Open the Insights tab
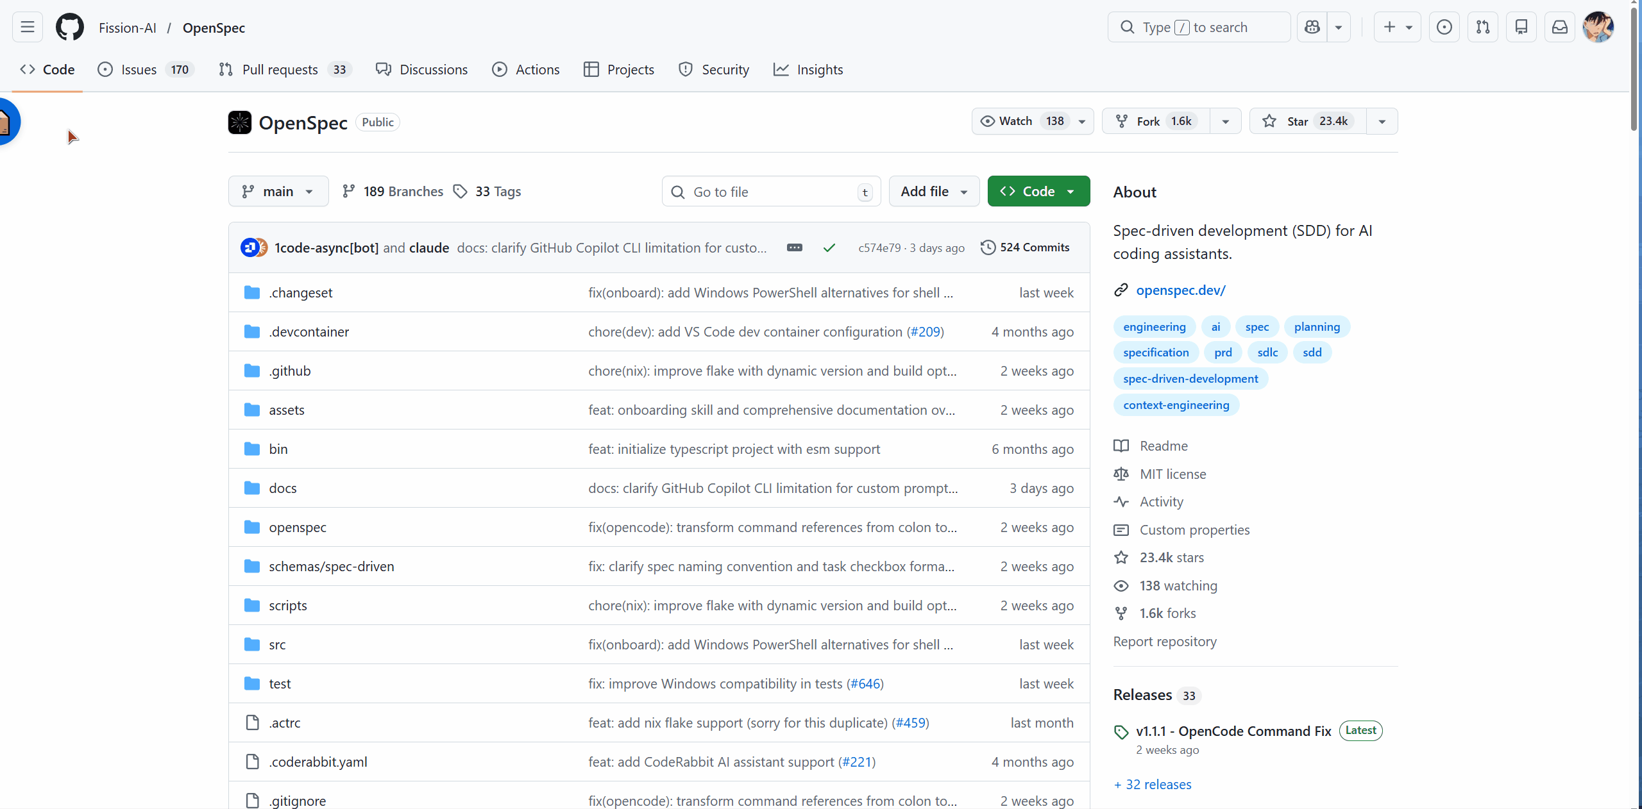1642x809 pixels. [x=808, y=69]
